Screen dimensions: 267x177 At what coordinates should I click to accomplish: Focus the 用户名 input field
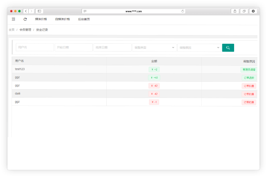pyautogui.click(x=35, y=47)
